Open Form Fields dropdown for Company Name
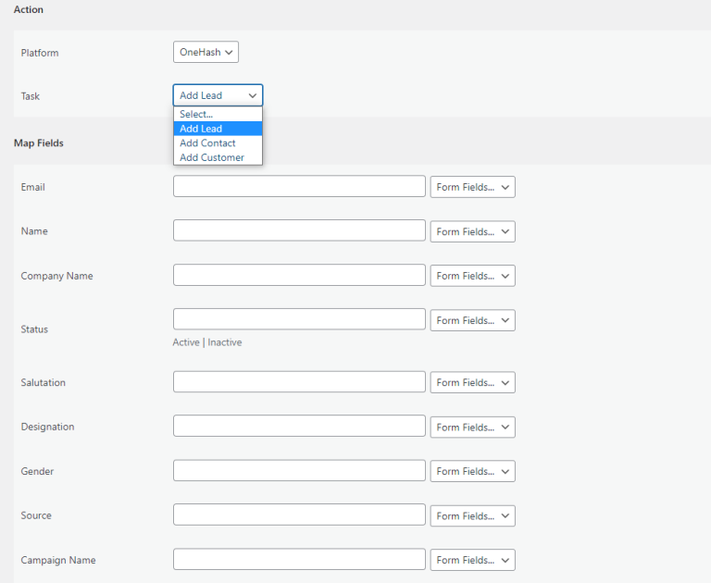 [x=472, y=276]
